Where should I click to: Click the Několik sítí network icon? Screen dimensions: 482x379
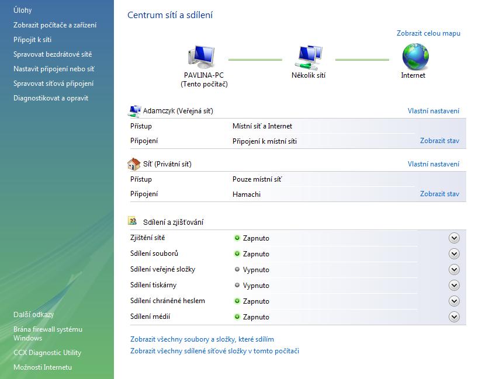pyautogui.click(x=308, y=57)
